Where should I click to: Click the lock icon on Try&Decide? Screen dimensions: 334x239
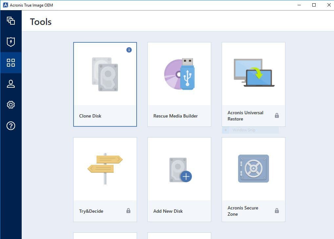pos(129,211)
